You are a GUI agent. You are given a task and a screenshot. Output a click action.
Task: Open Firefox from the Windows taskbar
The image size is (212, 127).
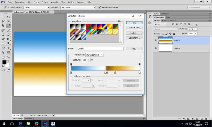36,123
